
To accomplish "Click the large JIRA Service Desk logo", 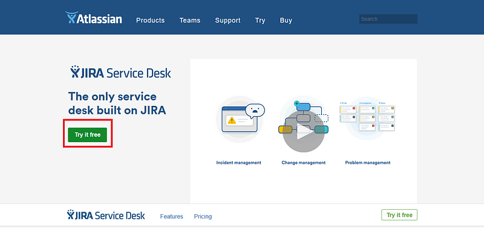I will click(120, 72).
